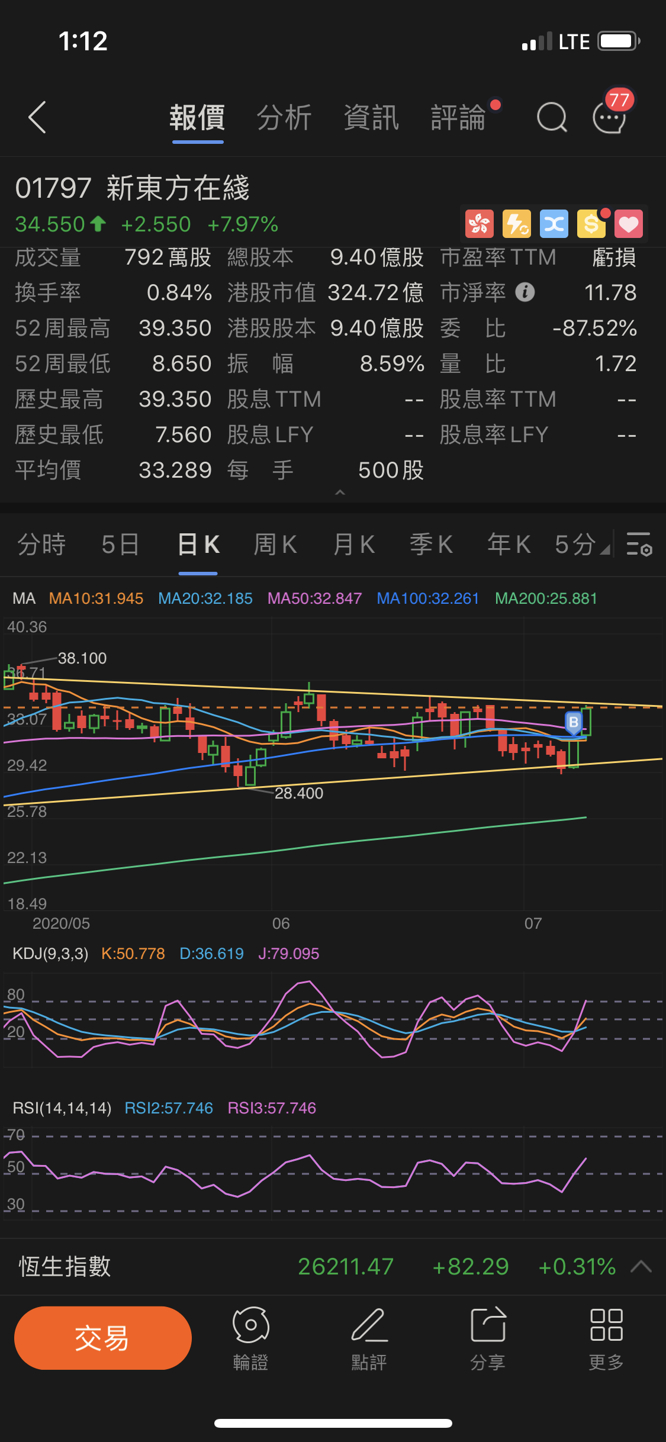Tap the 港股市值 324.72億 value

coord(376,292)
